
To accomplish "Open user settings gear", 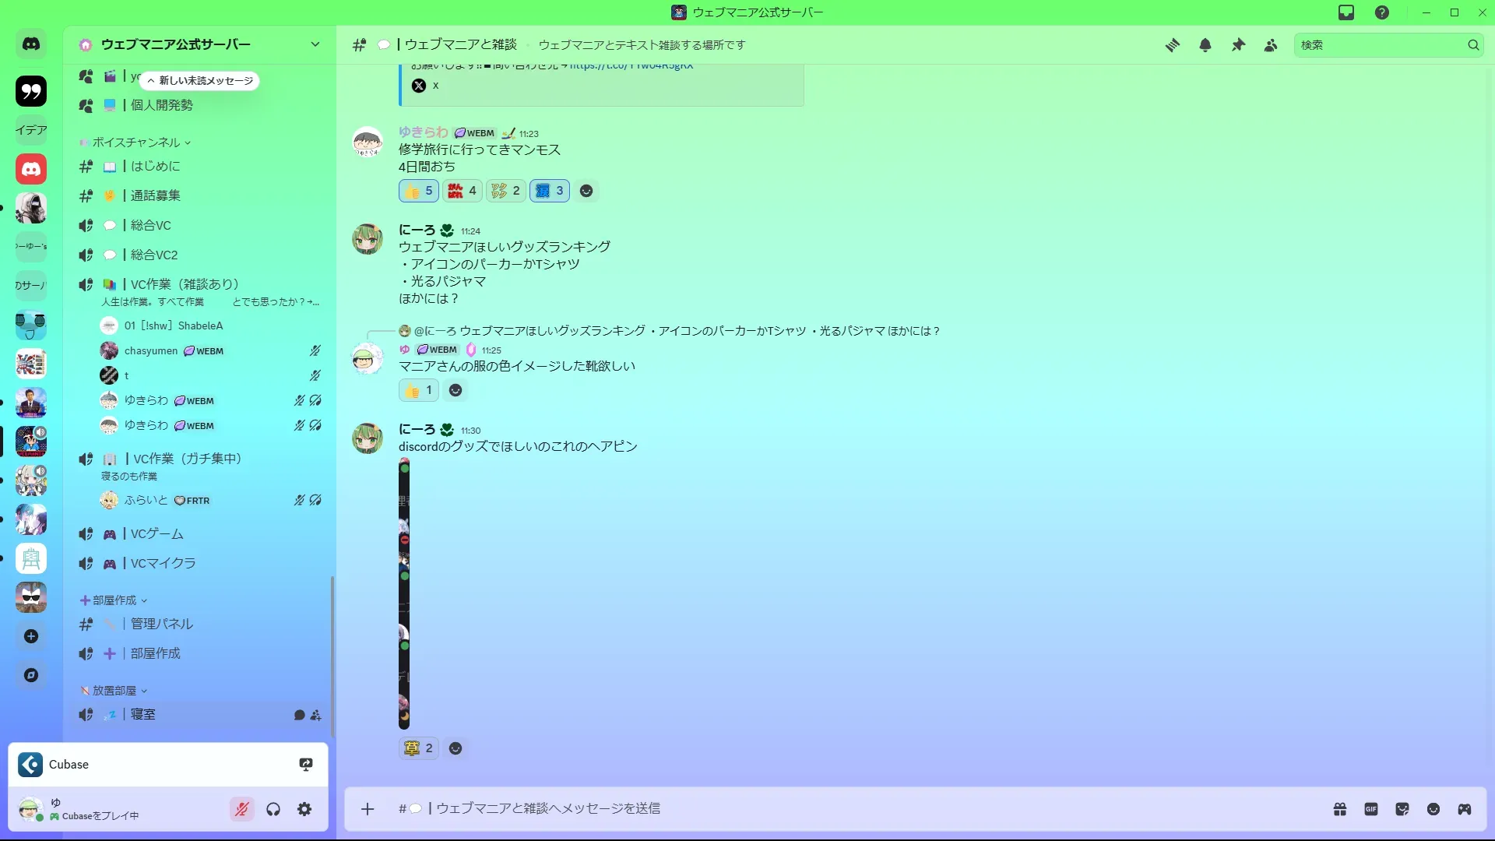I will [x=304, y=809].
